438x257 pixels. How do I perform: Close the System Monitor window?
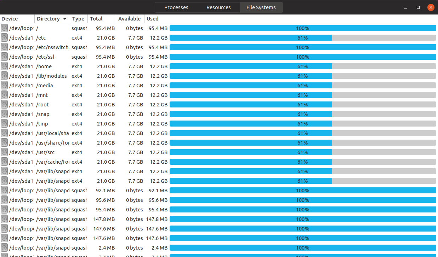431,7
